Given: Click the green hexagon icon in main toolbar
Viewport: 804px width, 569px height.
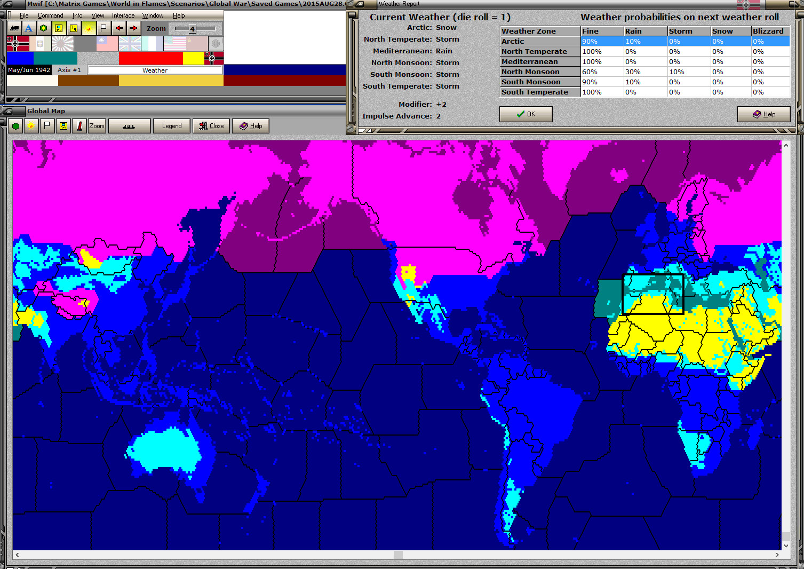Looking at the screenshot, I should 44,28.
